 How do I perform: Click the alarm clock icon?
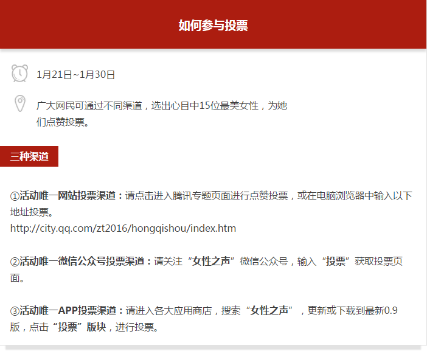click(19, 73)
